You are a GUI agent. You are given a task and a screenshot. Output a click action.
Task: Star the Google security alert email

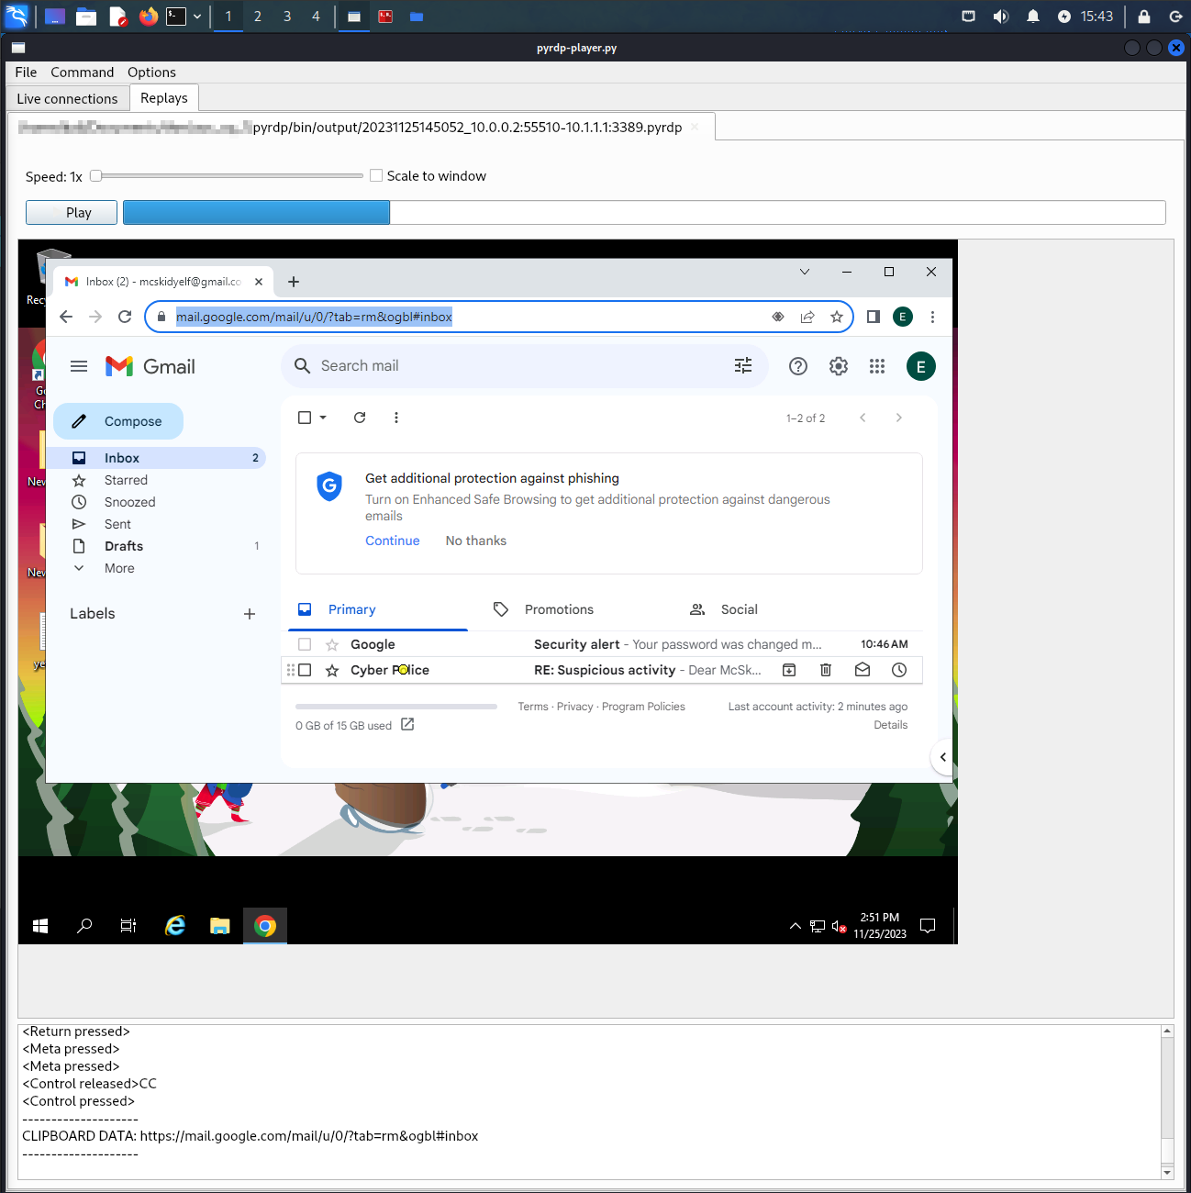tap(332, 644)
